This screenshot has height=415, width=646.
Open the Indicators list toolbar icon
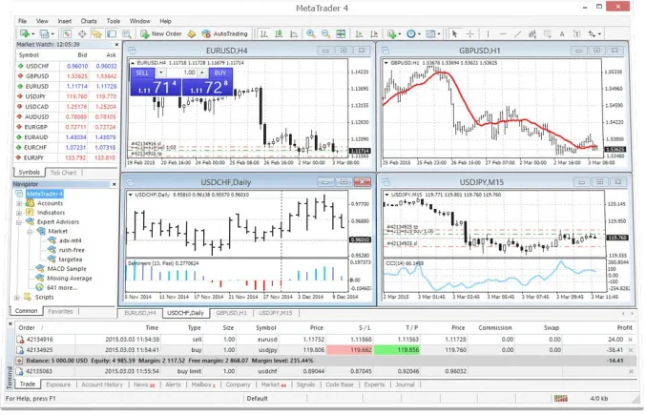coord(391,33)
